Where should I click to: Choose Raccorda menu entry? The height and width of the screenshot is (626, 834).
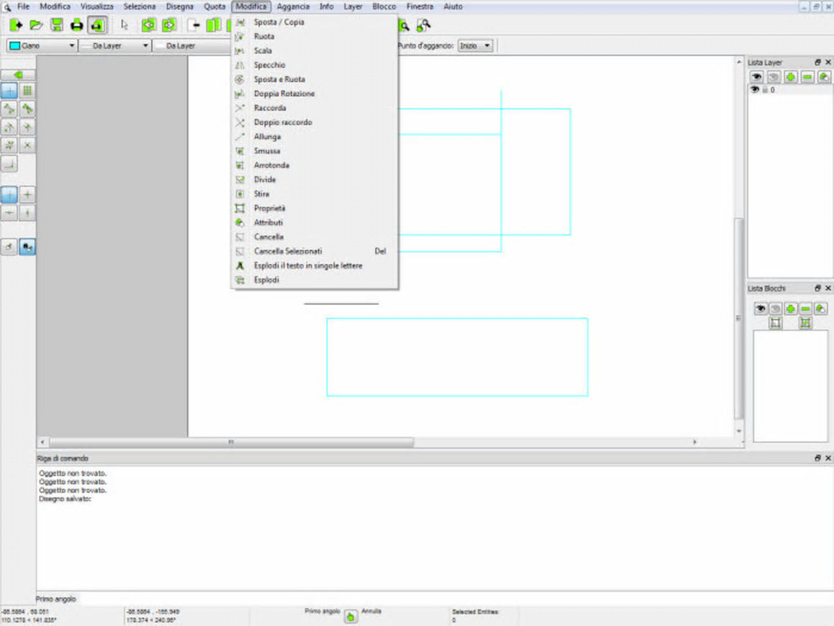(314, 108)
